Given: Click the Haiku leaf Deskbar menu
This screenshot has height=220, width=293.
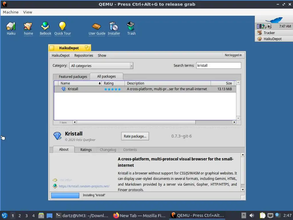Looking at the screenshot, I should click(x=274, y=19).
